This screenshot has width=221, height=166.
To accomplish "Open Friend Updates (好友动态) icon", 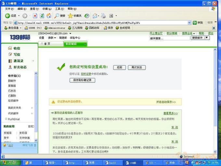I will tap(10, 67).
